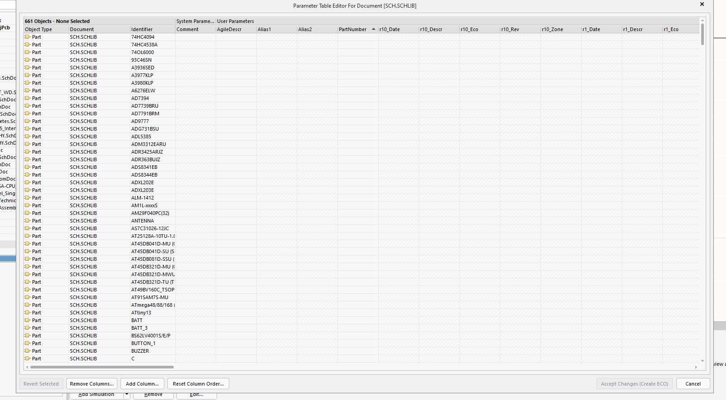Select the ADM3312EARU identifier cell
The width and height of the screenshot is (726, 400).
[x=153, y=144]
